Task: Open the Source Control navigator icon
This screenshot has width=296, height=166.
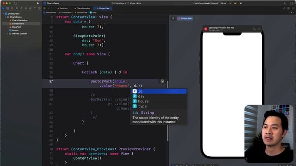Action: 7,8
